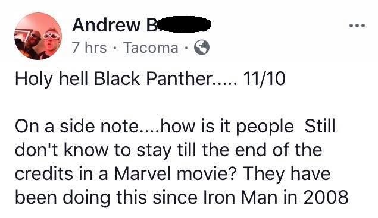Click the 'On a side note' line
The width and height of the screenshot is (378, 218).
175,127
